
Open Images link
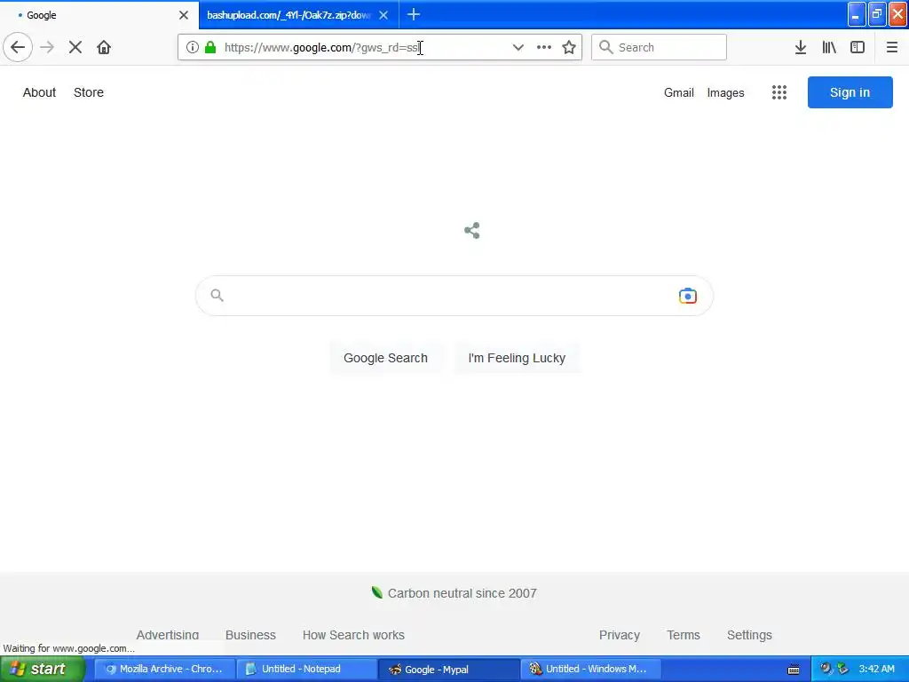[726, 92]
